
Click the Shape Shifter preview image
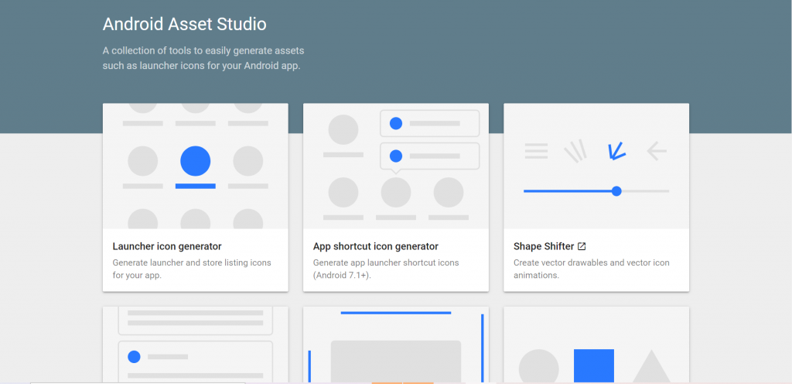coord(596,166)
